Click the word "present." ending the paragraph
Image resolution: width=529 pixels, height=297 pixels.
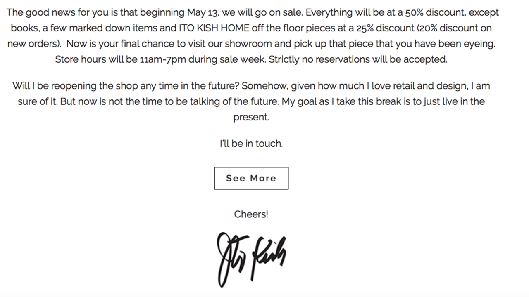coord(251,118)
